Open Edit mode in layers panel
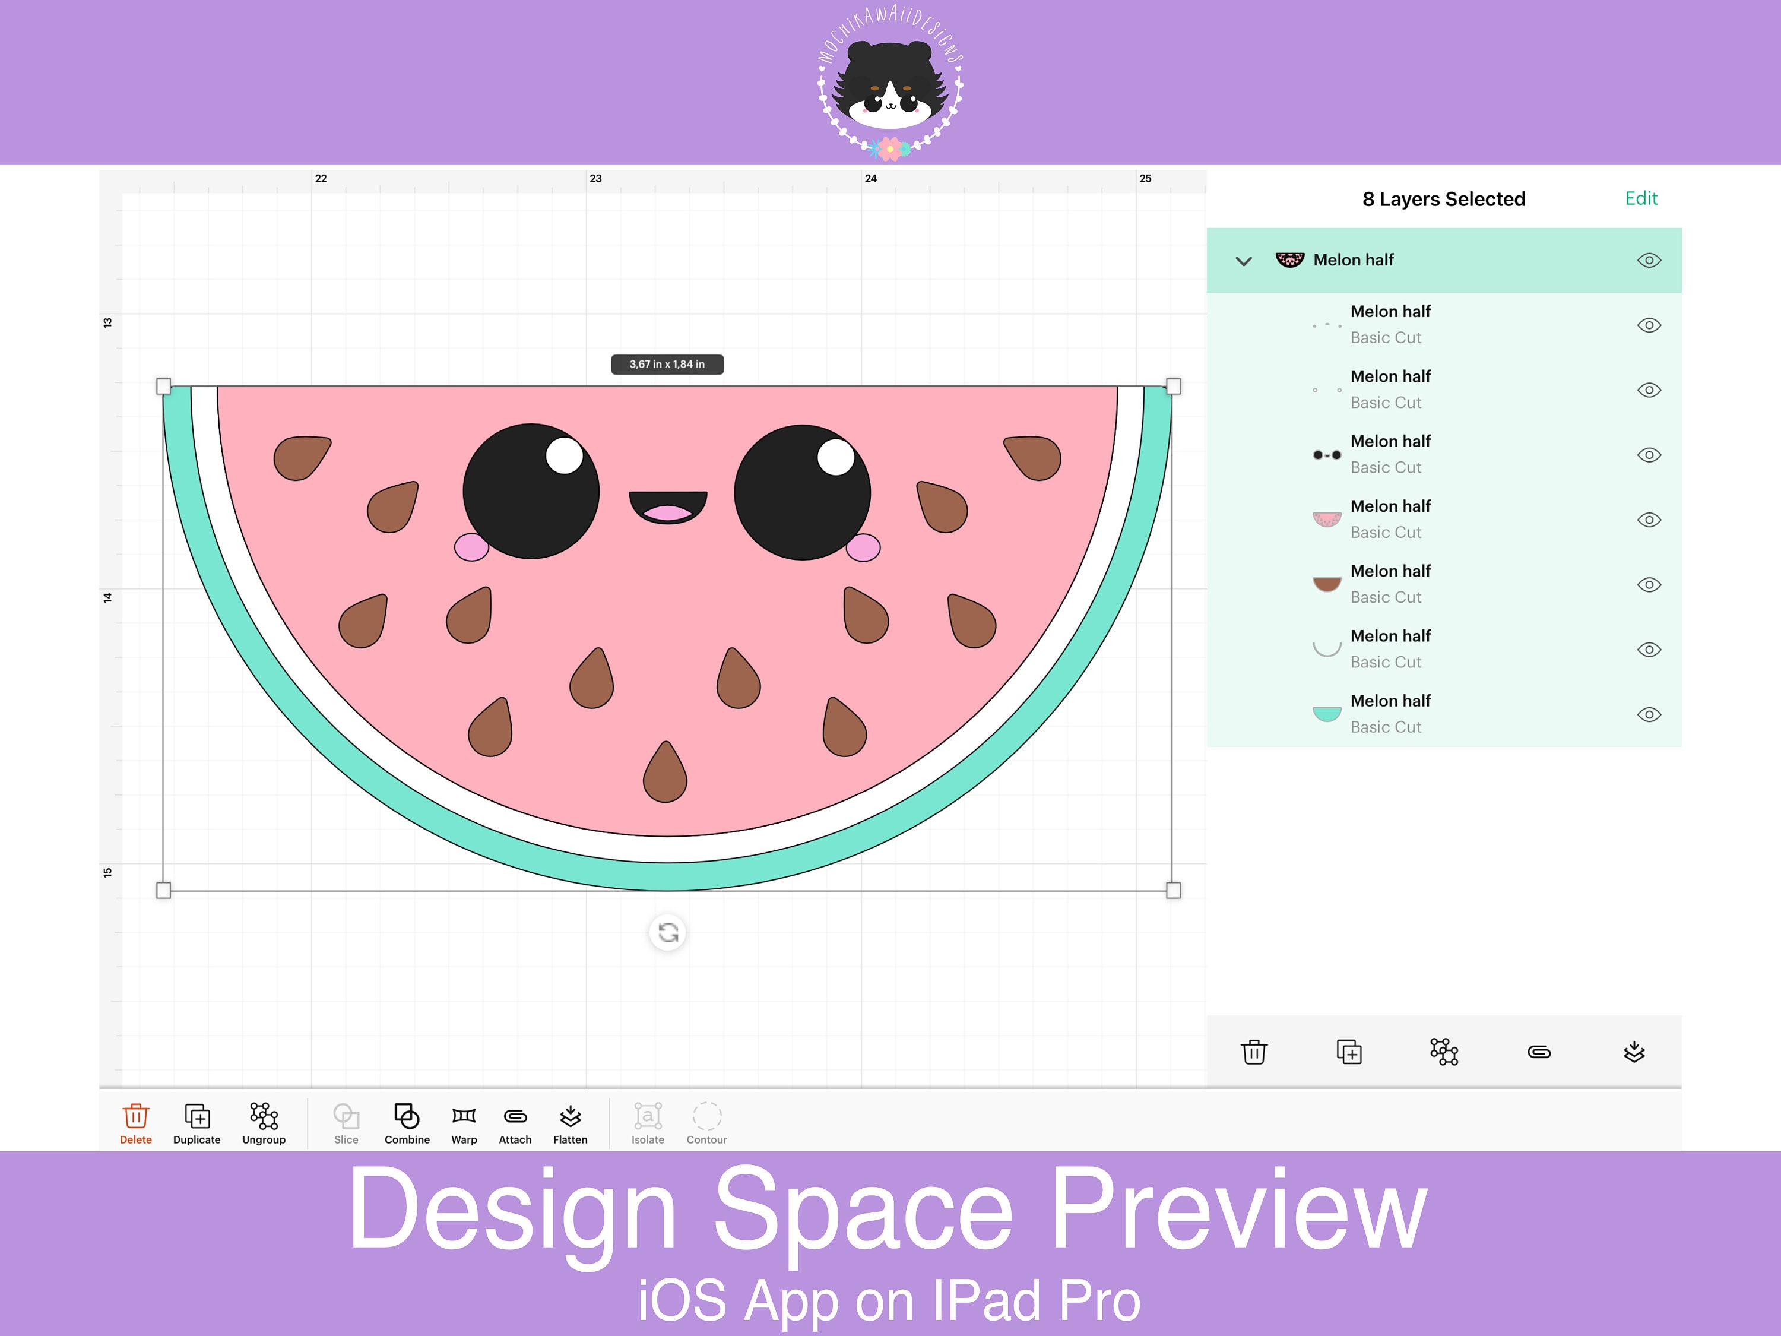Viewport: 1781px width, 1336px height. 1640,198
